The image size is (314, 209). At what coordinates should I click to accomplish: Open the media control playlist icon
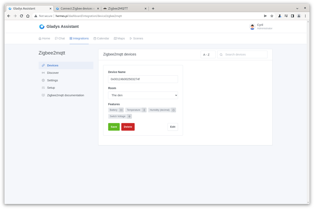(286, 16)
